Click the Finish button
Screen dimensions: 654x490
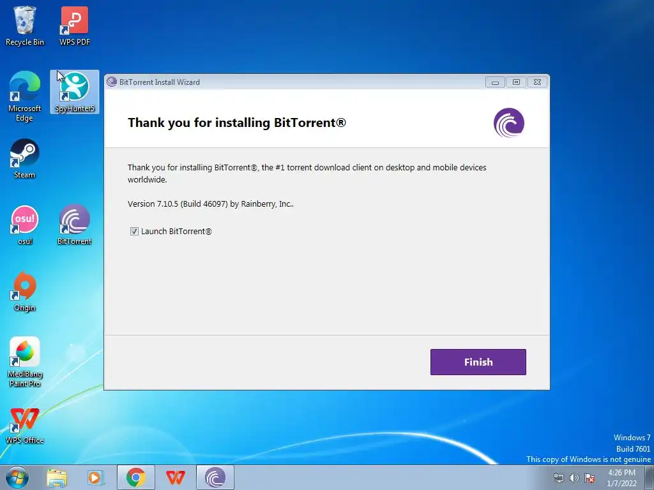[478, 362]
